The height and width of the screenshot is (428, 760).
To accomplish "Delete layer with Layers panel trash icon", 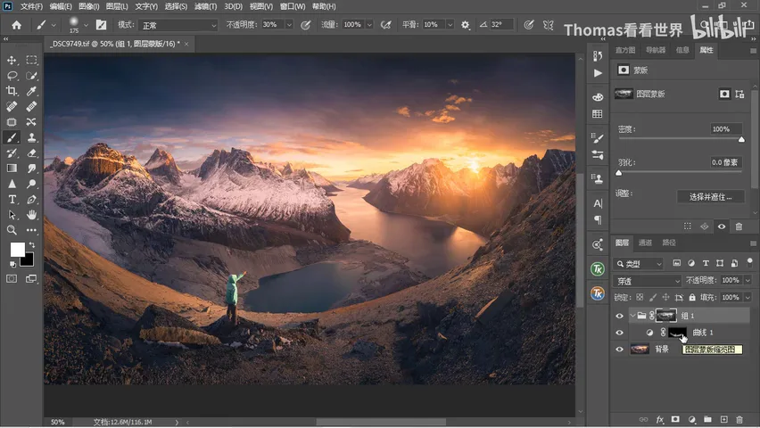I will [x=739, y=419].
